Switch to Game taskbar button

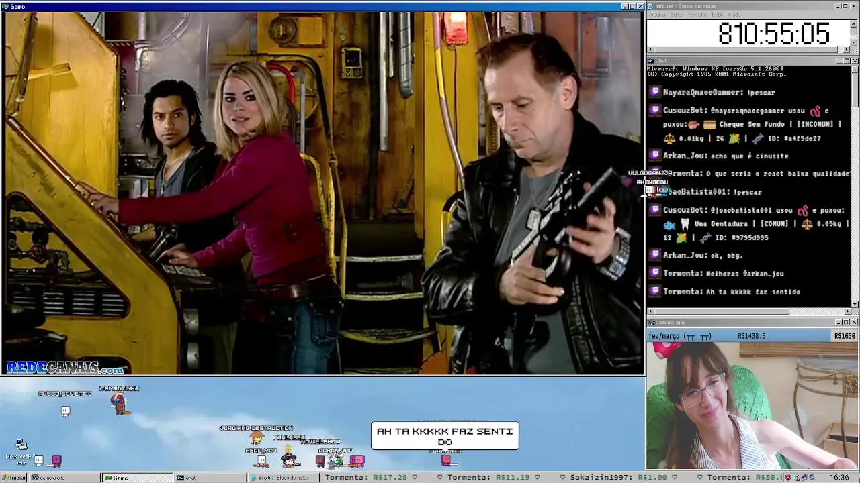pyautogui.click(x=137, y=478)
